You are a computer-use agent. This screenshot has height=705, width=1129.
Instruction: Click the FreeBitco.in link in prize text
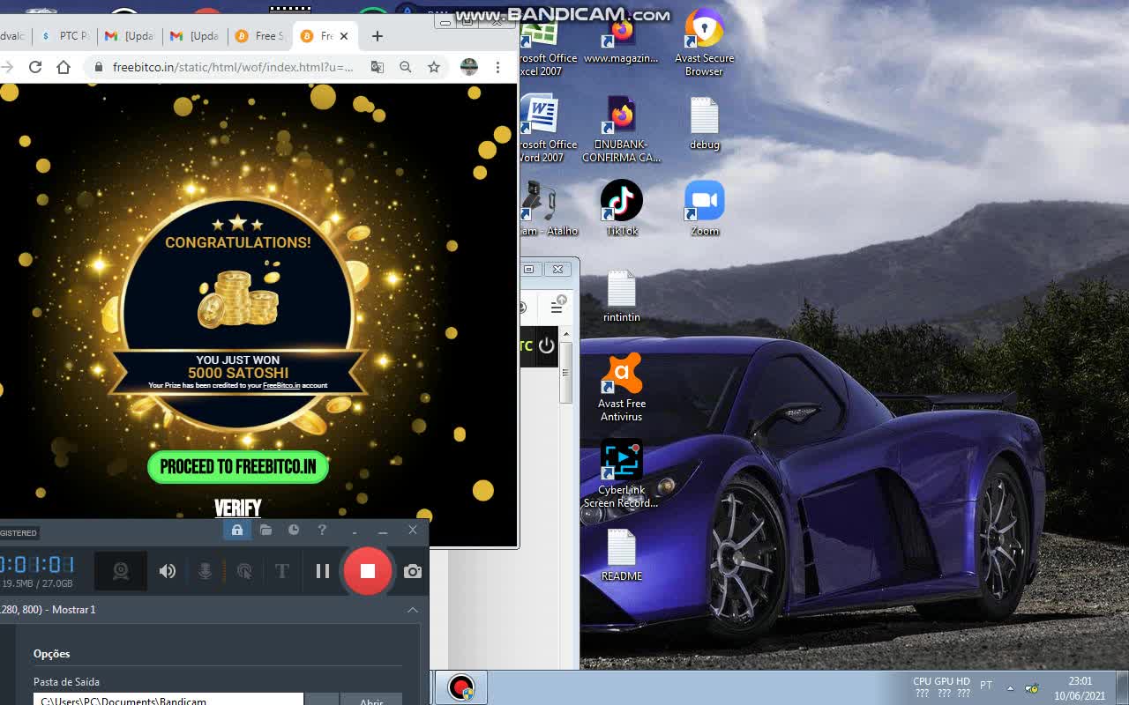[x=281, y=385]
